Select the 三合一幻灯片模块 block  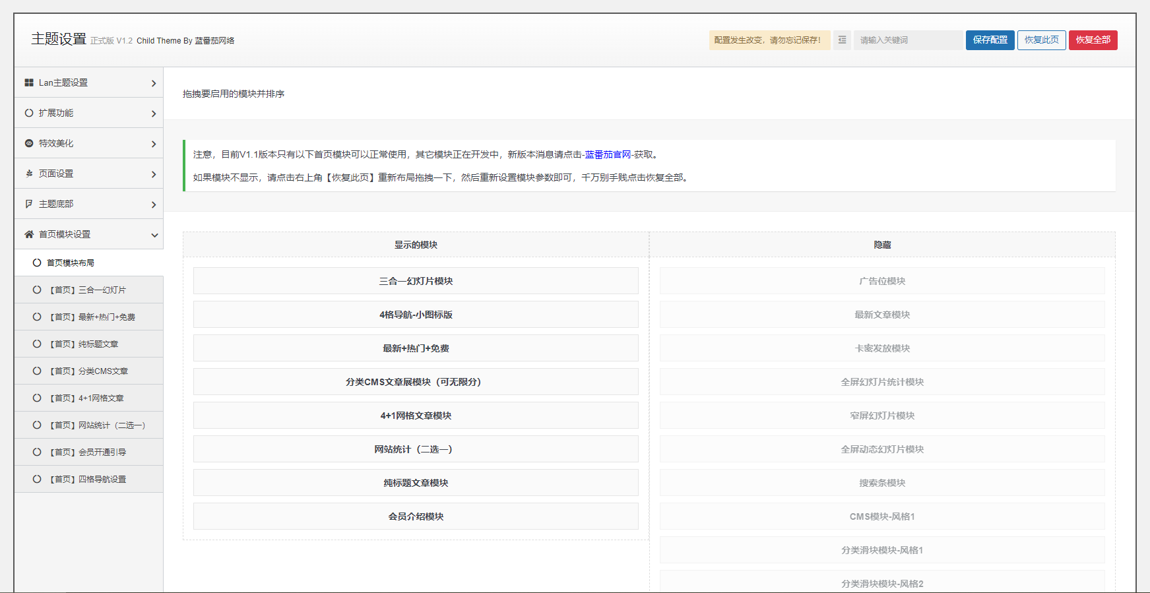(x=416, y=281)
